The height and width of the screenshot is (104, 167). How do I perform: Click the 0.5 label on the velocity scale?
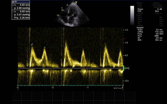[126, 56]
